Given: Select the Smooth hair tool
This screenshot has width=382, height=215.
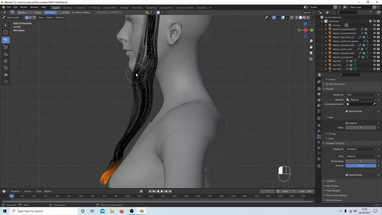Looking at the screenshot, I should tap(5, 47).
